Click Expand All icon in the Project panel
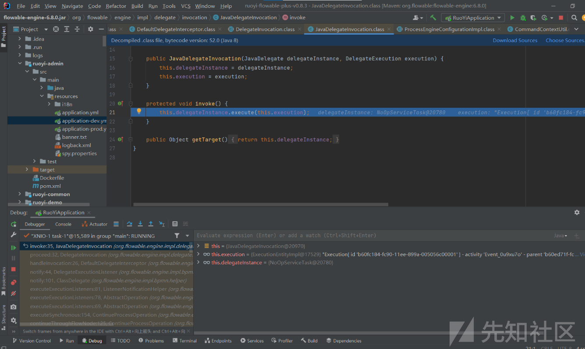585x349 pixels. tap(66, 29)
